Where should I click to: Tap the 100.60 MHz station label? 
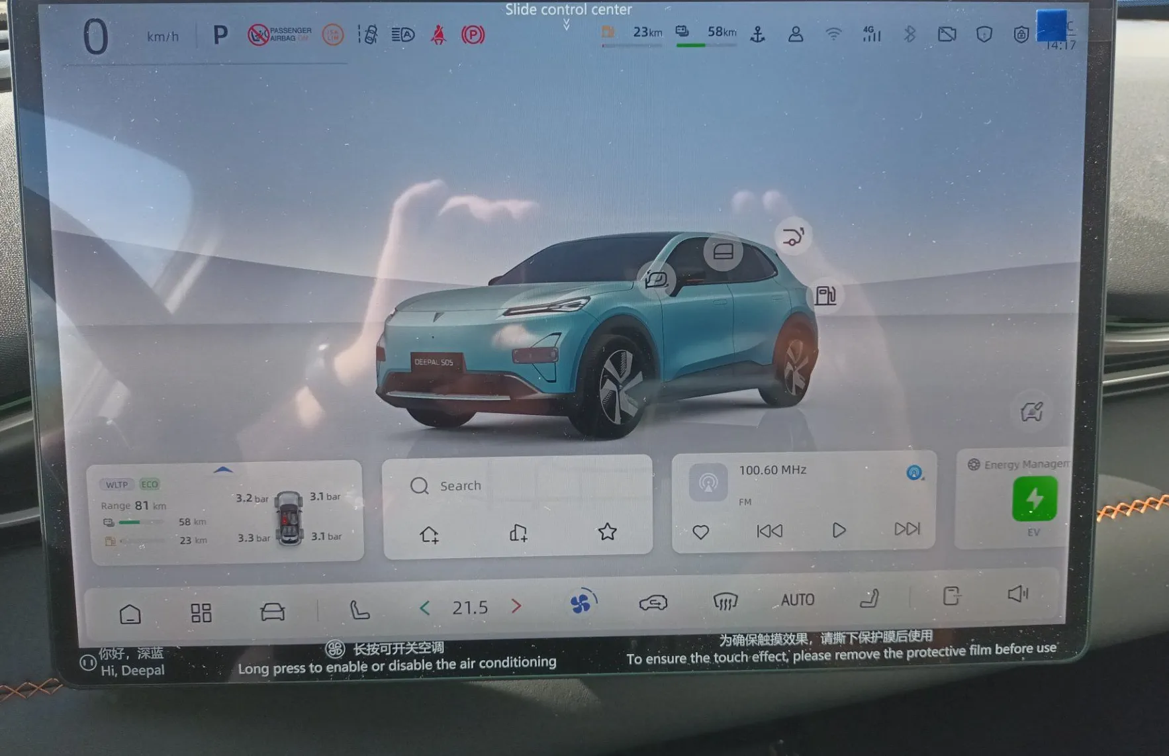tap(772, 470)
